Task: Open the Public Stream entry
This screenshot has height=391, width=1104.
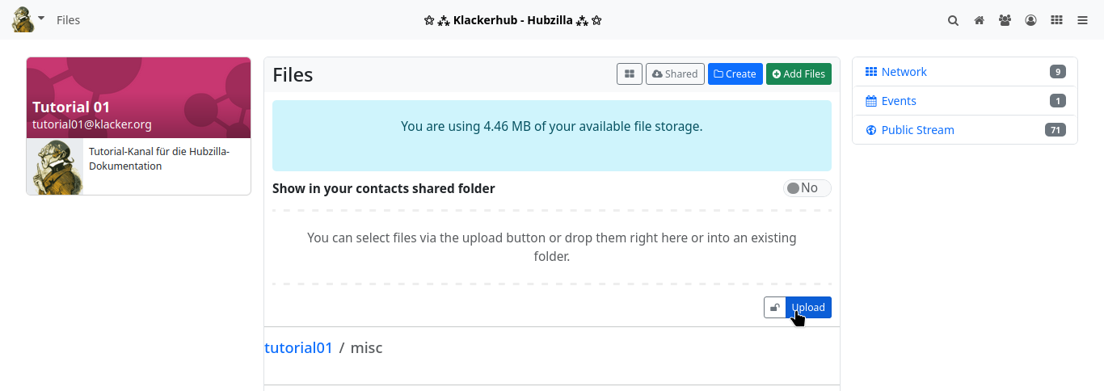Action: [x=917, y=130]
